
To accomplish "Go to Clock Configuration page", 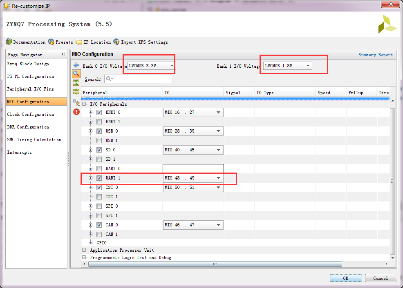I will pyautogui.click(x=31, y=114).
